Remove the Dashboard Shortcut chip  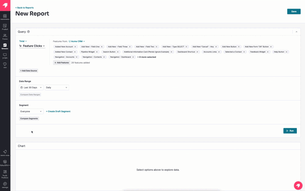(x=197, y=52)
